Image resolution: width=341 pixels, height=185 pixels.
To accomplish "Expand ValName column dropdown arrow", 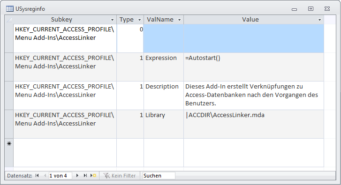I will coord(180,20).
